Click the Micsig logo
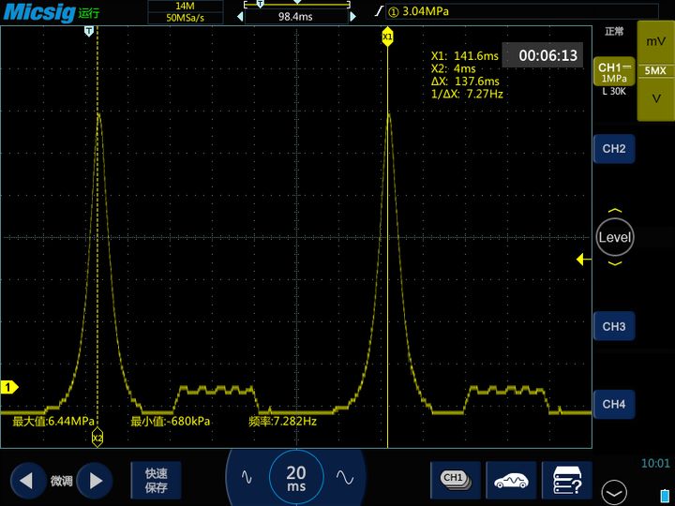Image resolution: width=675 pixels, height=506 pixels. (x=37, y=12)
